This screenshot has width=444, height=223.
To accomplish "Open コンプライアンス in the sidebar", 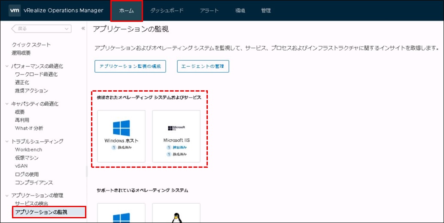I will [34, 183].
